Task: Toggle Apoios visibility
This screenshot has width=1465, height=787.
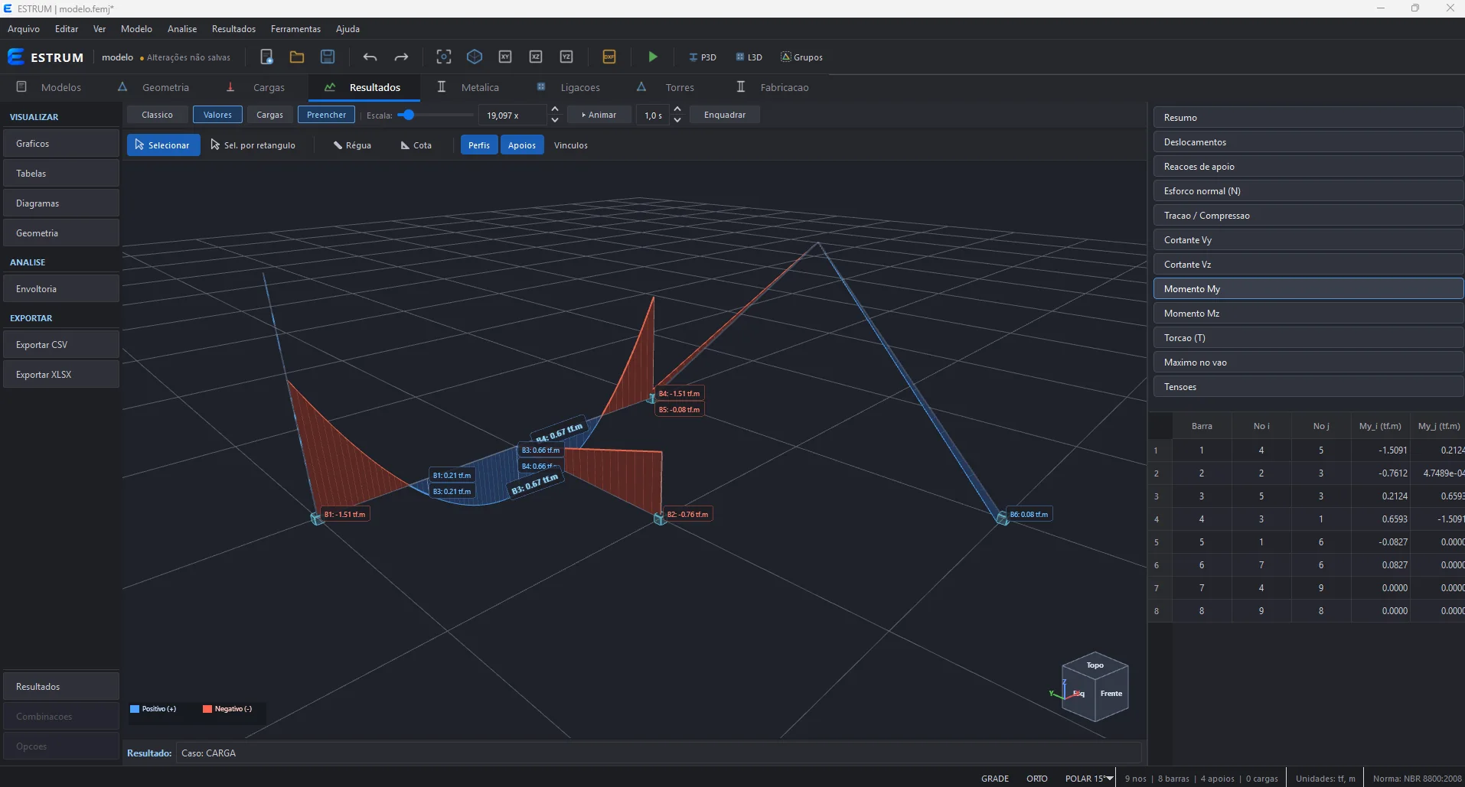Action: (x=522, y=145)
